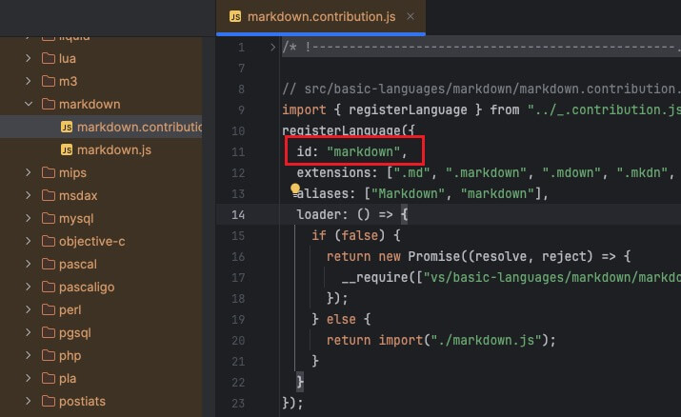Click the ".mdown" extension string
681x417 pixels.
(x=571, y=172)
